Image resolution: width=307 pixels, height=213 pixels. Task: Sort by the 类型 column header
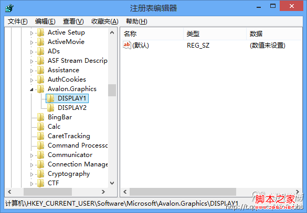pyautogui.click(x=215, y=34)
